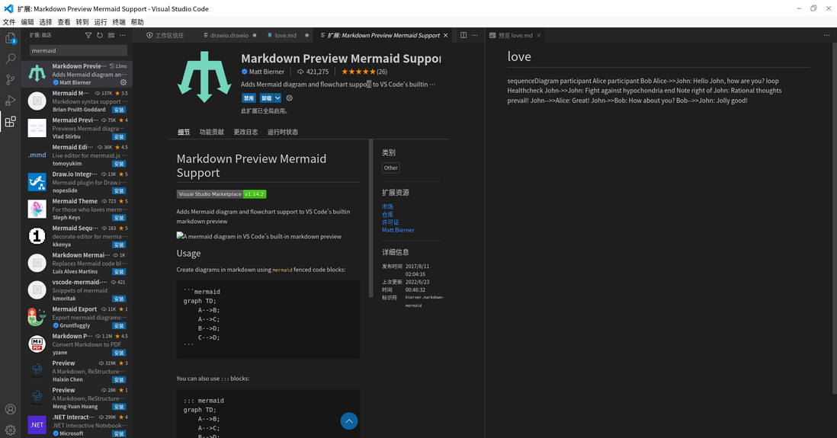This screenshot has width=837, height=438.
Task: Open the 终端 (Terminal) menu
Action: pyautogui.click(x=118, y=22)
